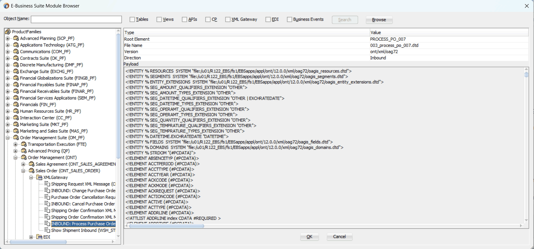The image size is (534, 249).
Task: Click the Human Resources Suite folder icon
Action: coord(16,111)
